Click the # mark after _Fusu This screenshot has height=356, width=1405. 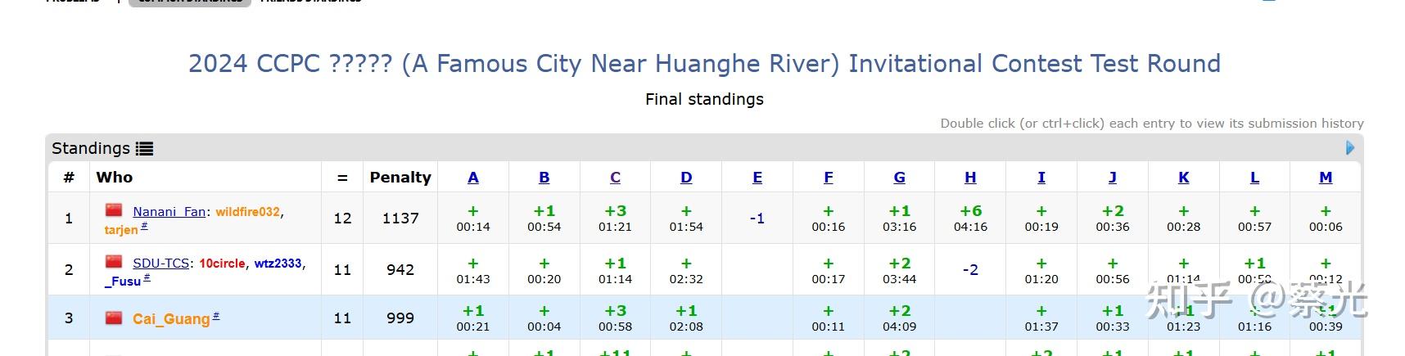pyautogui.click(x=147, y=277)
